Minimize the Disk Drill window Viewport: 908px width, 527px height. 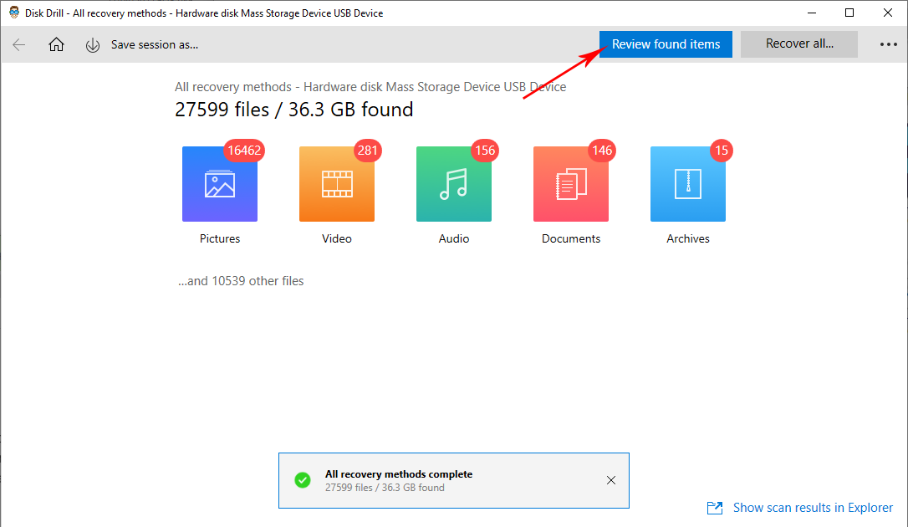812,13
